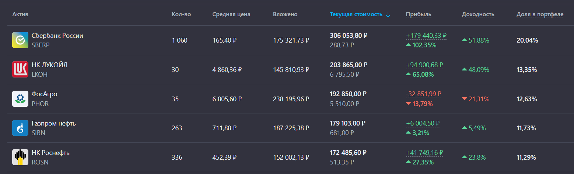574x174 pixels.
Task: Open the НК ЛУКОЙЛ asset name
Action: pyautogui.click(x=49, y=65)
